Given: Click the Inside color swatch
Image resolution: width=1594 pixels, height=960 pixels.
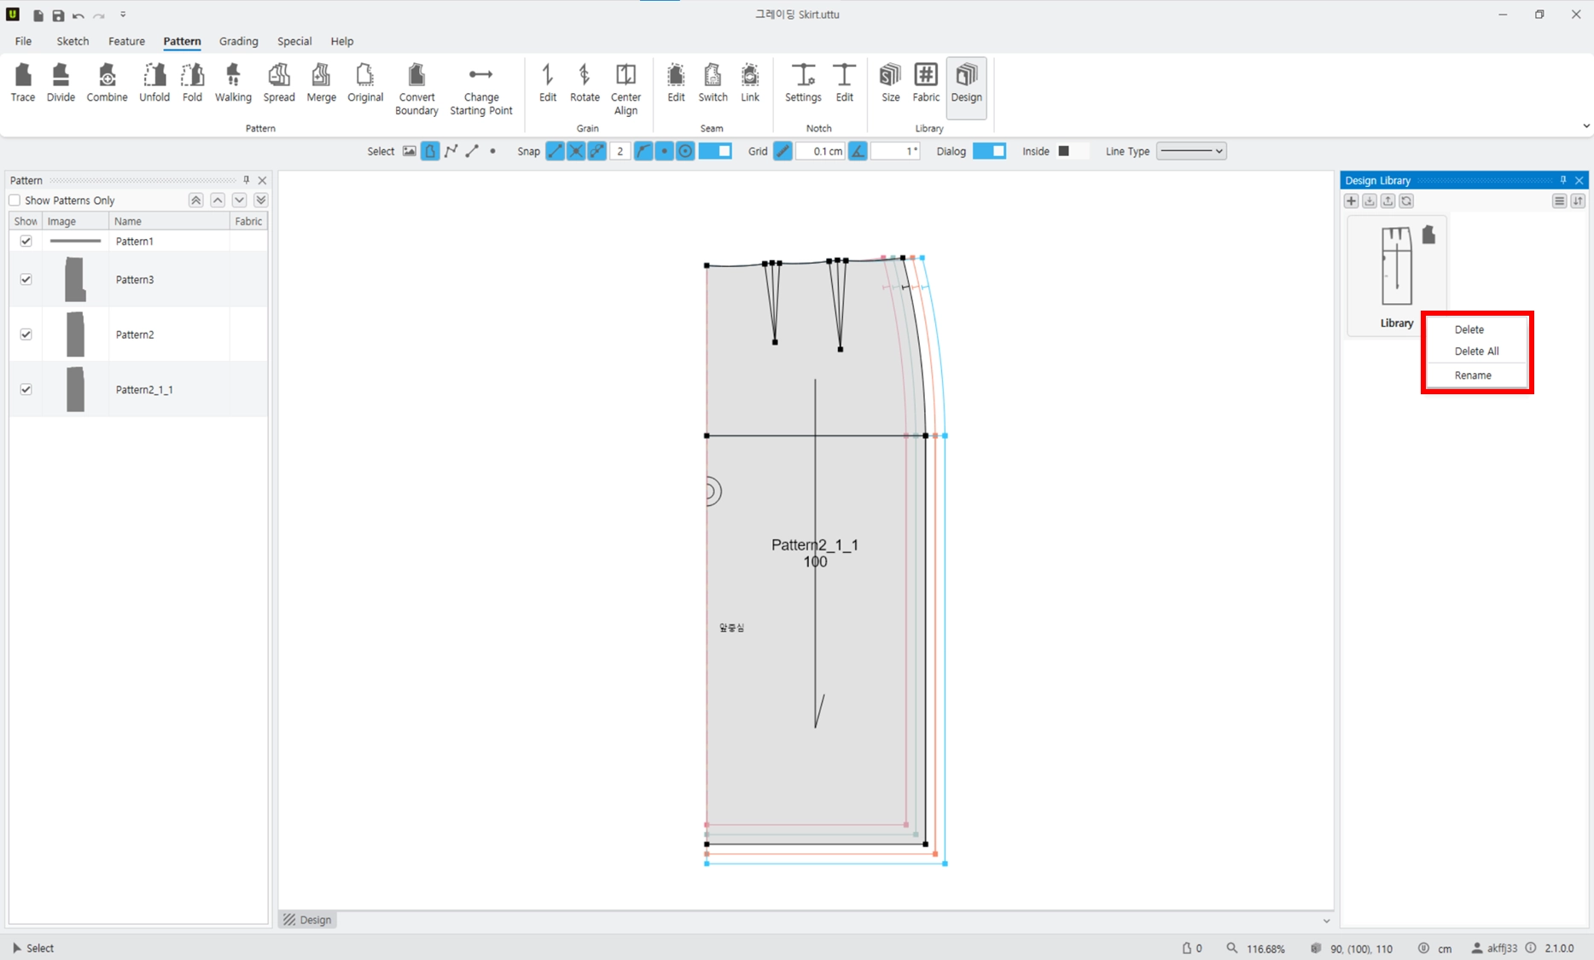Looking at the screenshot, I should click(1064, 151).
